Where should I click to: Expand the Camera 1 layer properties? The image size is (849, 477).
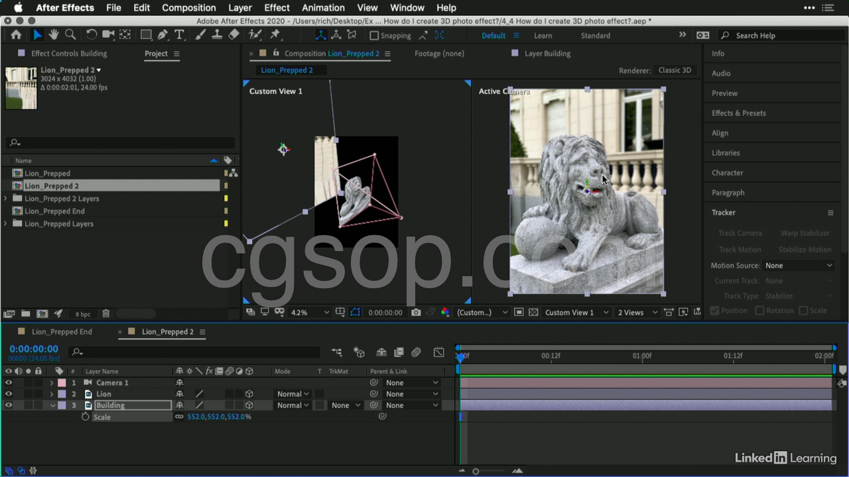52,383
